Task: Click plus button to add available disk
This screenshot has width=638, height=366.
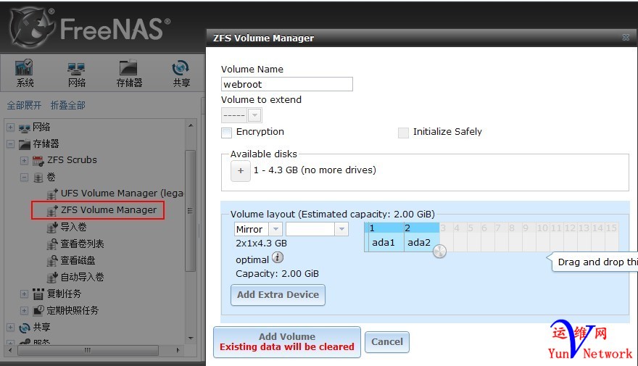Action: point(241,171)
